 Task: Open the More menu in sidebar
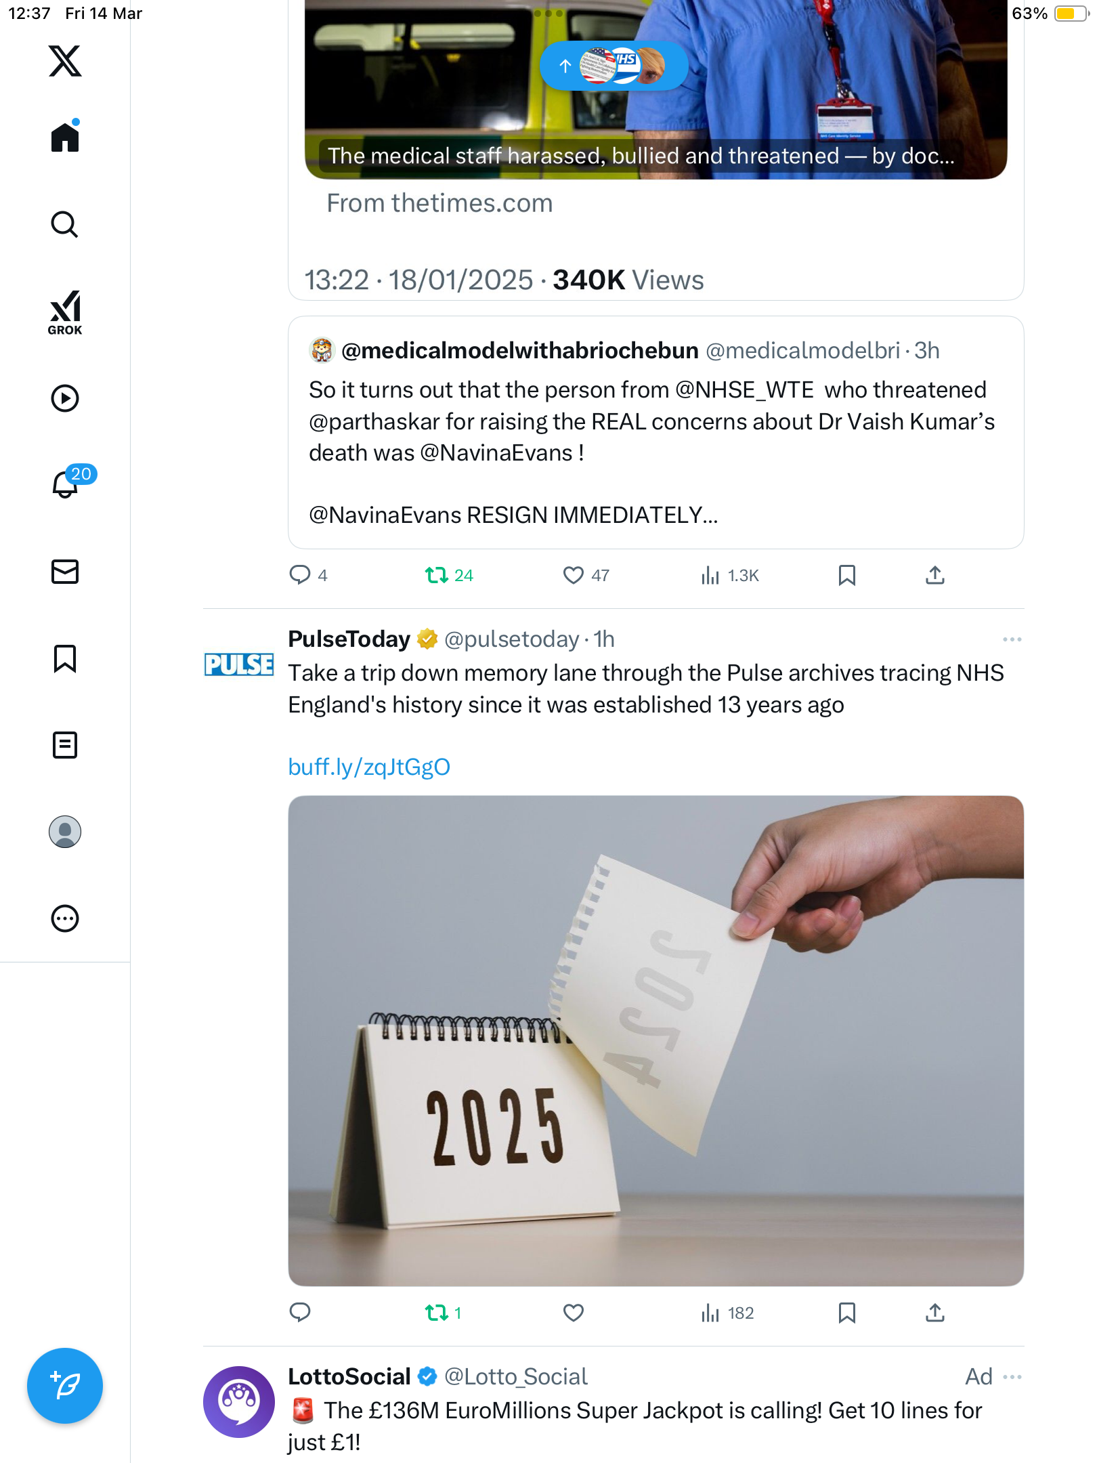click(x=65, y=918)
